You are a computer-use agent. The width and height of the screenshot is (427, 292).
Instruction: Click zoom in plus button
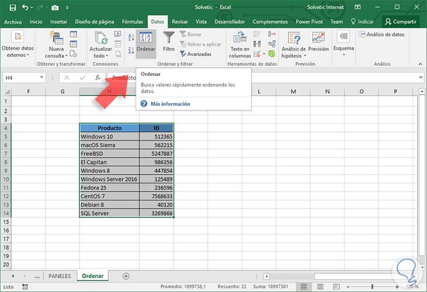coord(397,287)
